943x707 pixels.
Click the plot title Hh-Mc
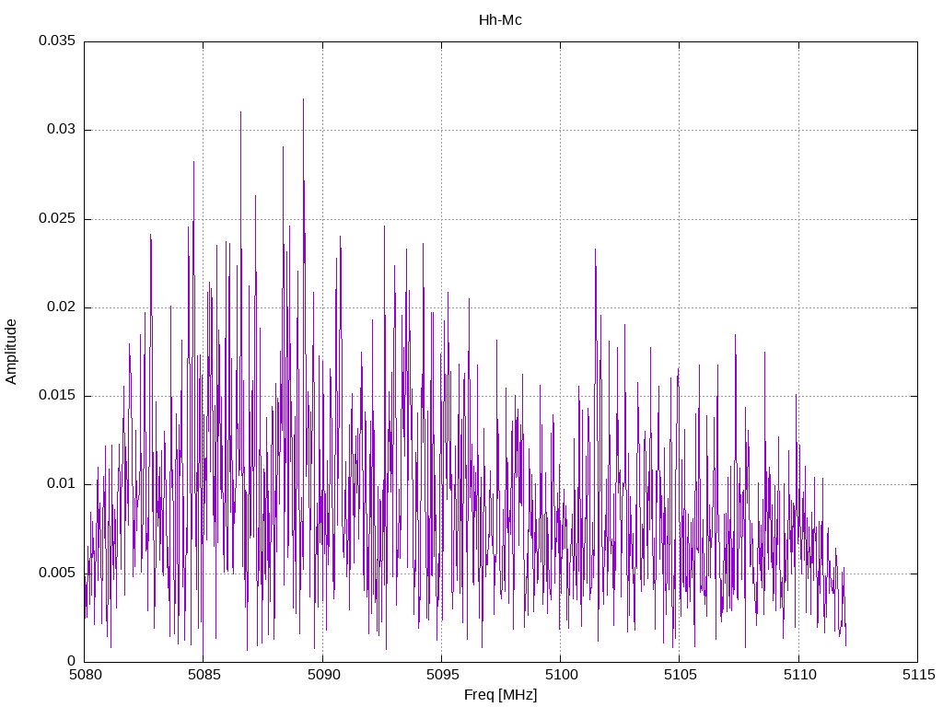pyautogui.click(x=500, y=19)
